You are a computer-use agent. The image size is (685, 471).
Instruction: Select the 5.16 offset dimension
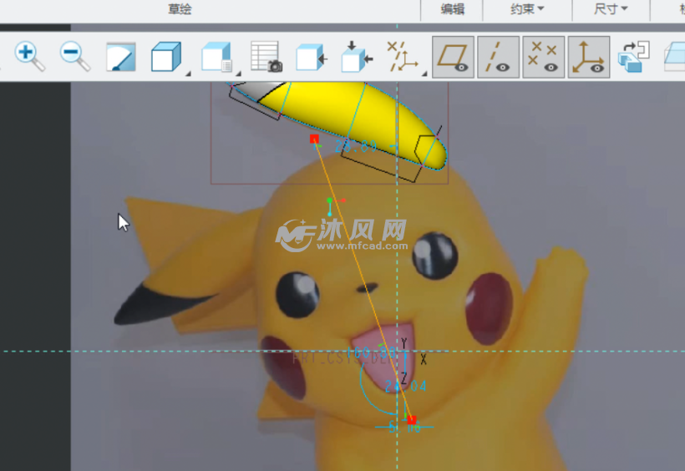coord(404,428)
